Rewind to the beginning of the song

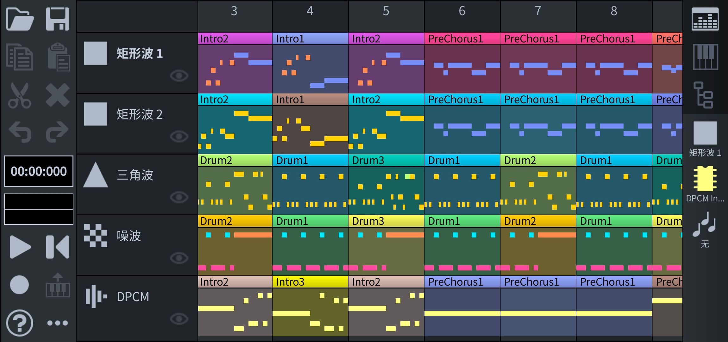[58, 247]
